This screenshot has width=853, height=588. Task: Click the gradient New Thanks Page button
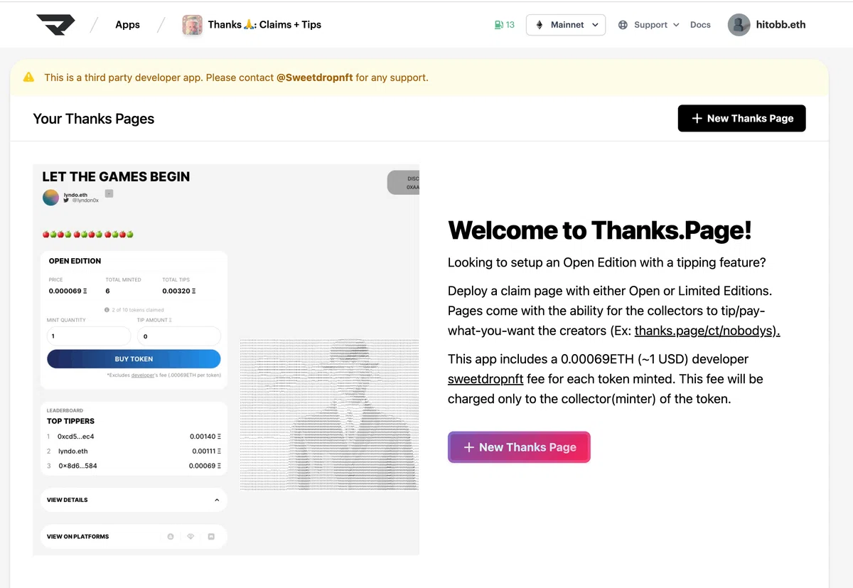(x=519, y=447)
